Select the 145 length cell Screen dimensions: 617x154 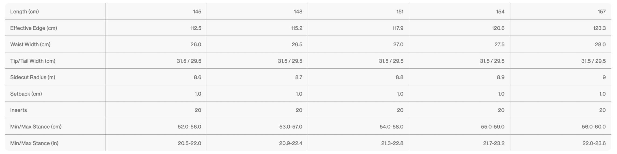pyautogui.click(x=197, y=12)
